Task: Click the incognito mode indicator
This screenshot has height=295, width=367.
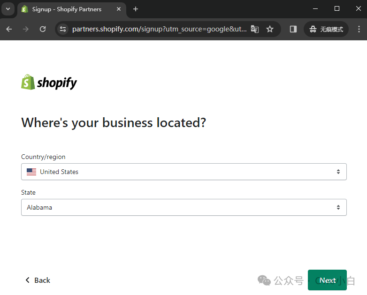Action: coord(326,29)
